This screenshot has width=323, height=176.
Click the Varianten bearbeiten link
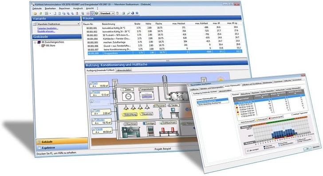pos(47,28)
